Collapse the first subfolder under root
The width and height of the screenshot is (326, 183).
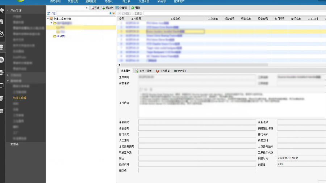(51, 23)
